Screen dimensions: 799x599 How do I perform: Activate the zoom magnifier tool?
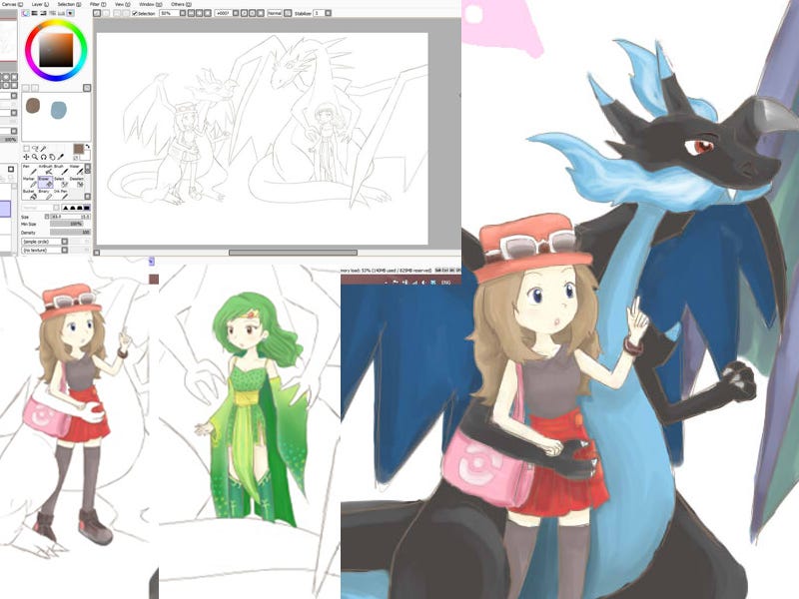(x=35, y=157)
